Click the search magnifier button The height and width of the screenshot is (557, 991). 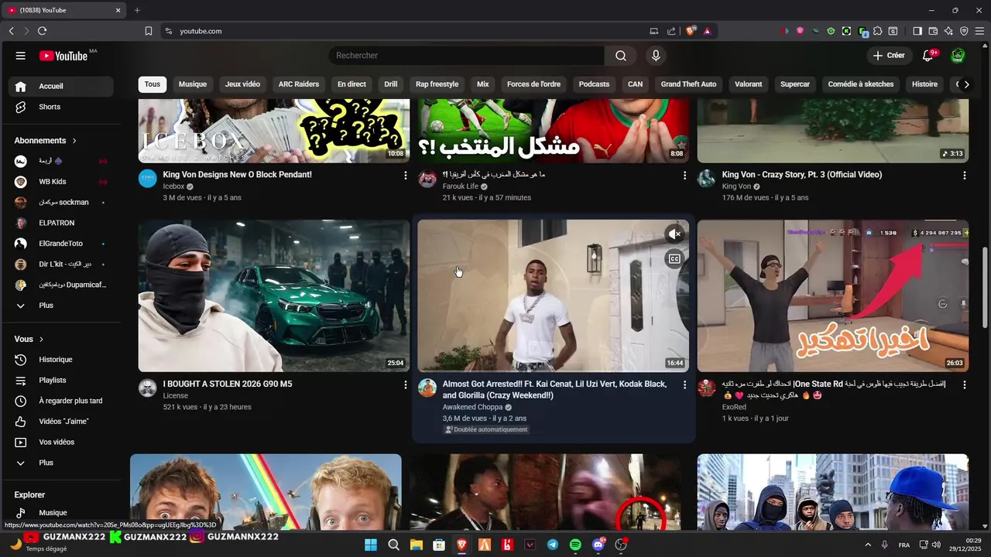621,56
